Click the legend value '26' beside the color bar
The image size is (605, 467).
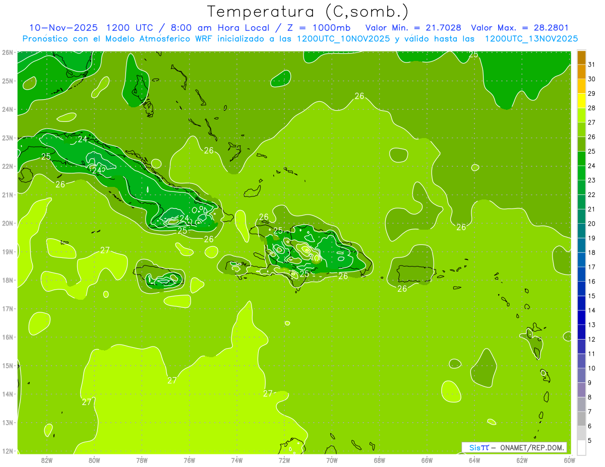tap(591, 137)
